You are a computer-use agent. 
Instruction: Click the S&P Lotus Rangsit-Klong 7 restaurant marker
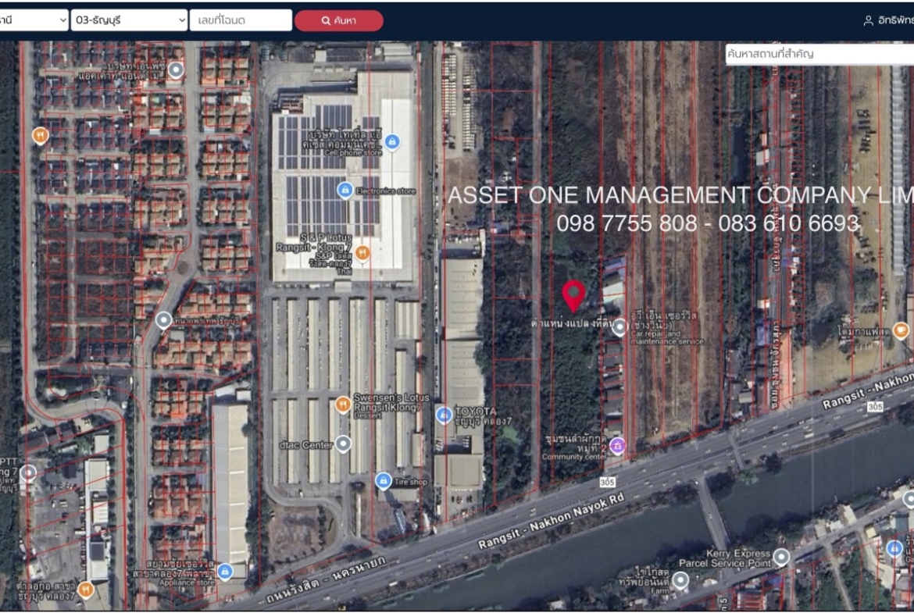[362, 254]
